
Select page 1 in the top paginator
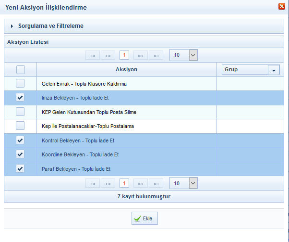tap(124, 55)
